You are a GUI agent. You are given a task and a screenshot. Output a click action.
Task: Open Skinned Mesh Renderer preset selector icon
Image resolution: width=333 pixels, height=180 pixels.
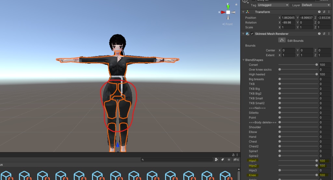tap(324, 34)
